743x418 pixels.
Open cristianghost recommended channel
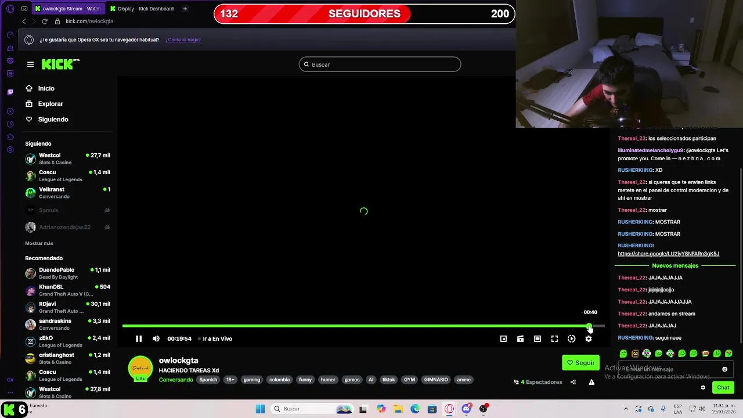[67, 358]
